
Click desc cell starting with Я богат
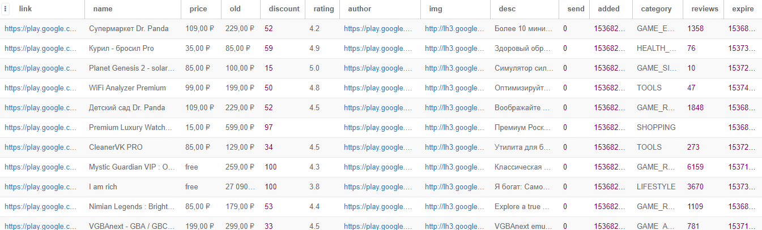coord(523,187)
